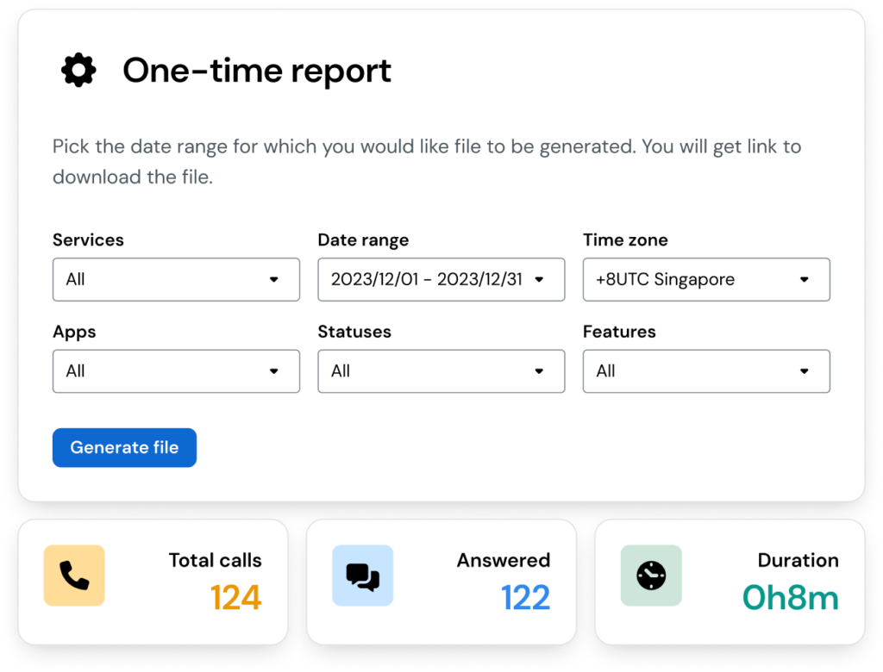Open the Services dropdown set to All

(176, 279)
